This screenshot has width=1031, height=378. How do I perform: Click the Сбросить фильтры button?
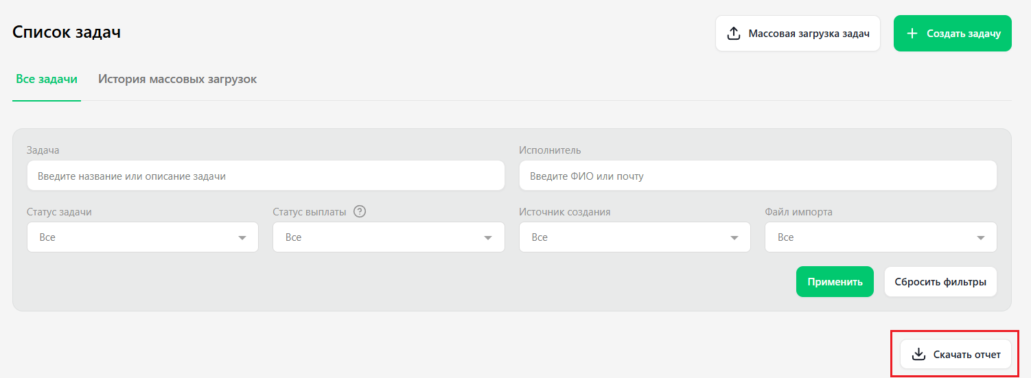[x=940, y=282]
